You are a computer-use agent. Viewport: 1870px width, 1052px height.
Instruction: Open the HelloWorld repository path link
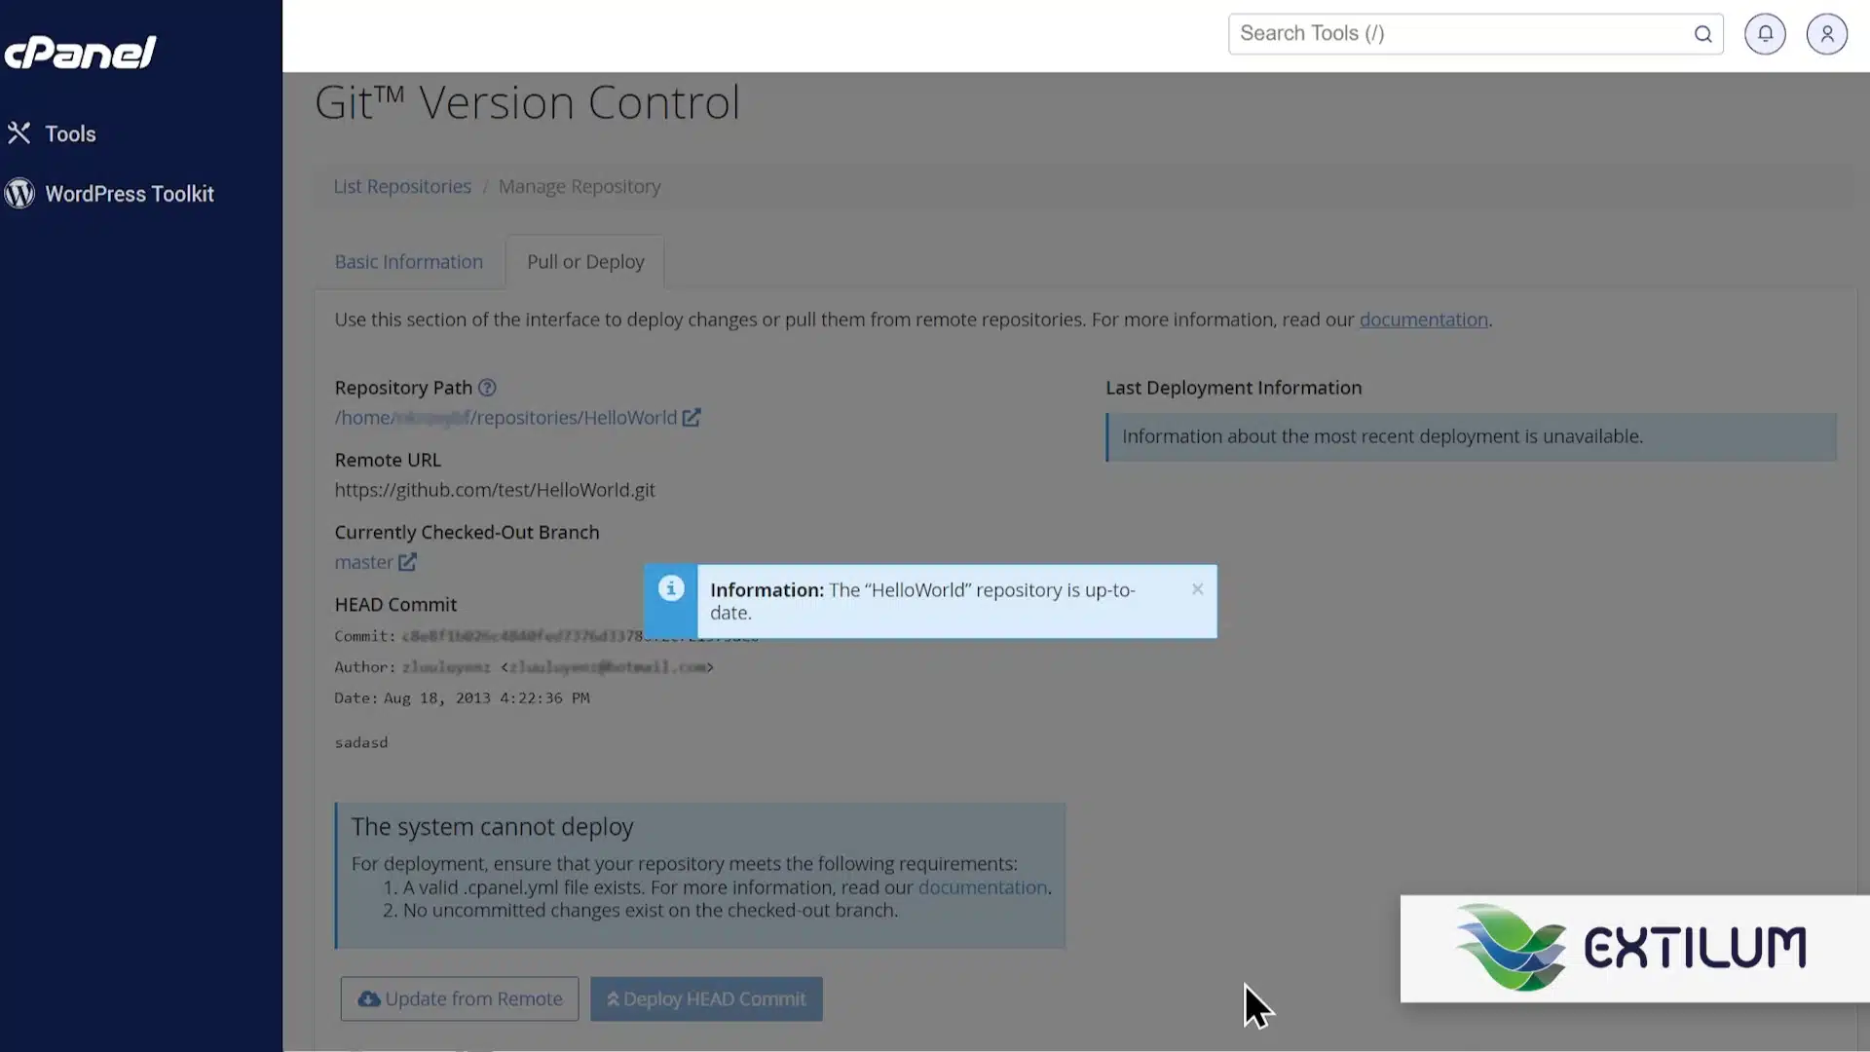point(505,418)
